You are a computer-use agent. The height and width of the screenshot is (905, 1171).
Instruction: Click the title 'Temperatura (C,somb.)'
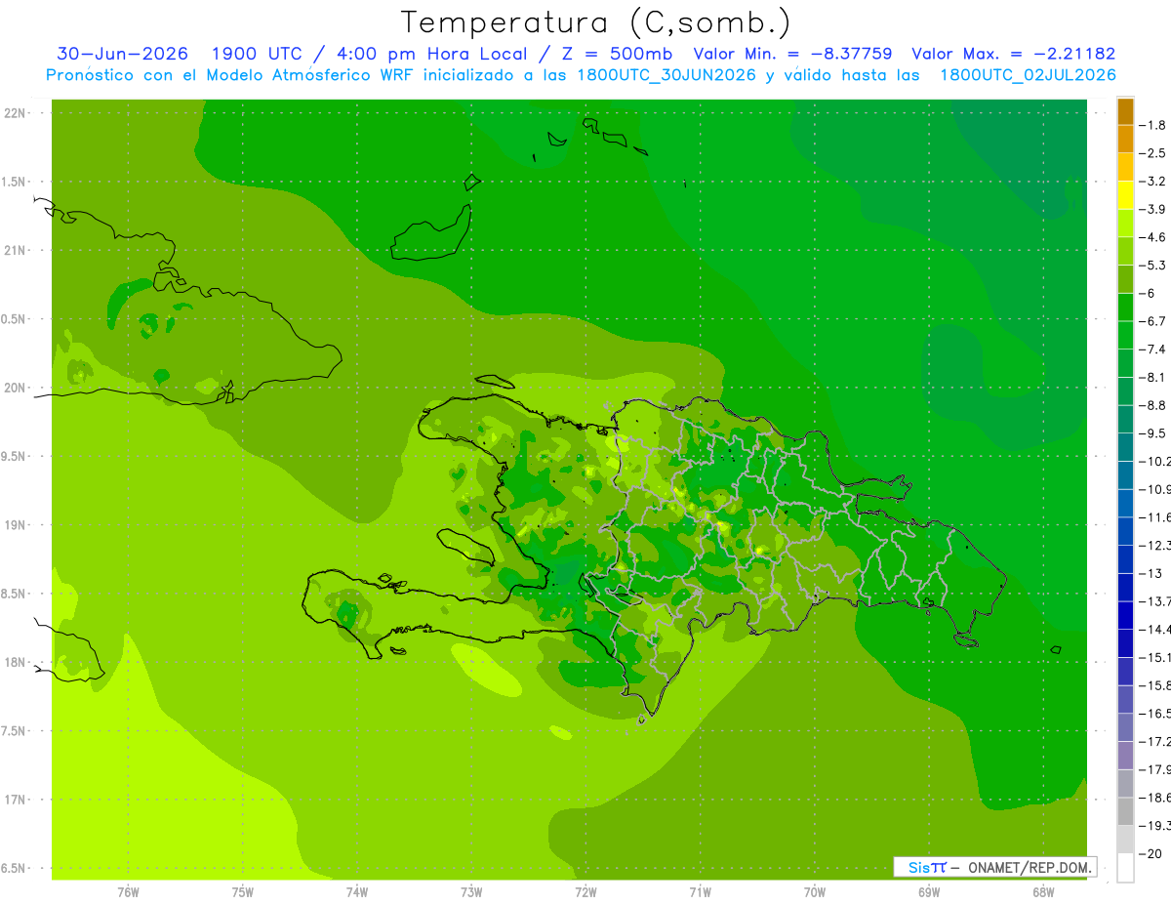[595, 22]
